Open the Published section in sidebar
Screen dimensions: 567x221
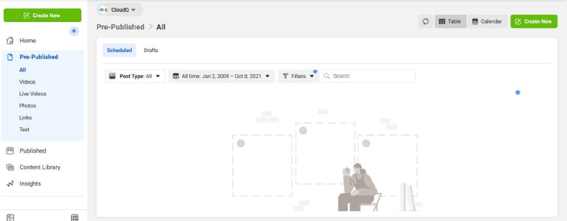pyautogui.click(x=33, y=151)
